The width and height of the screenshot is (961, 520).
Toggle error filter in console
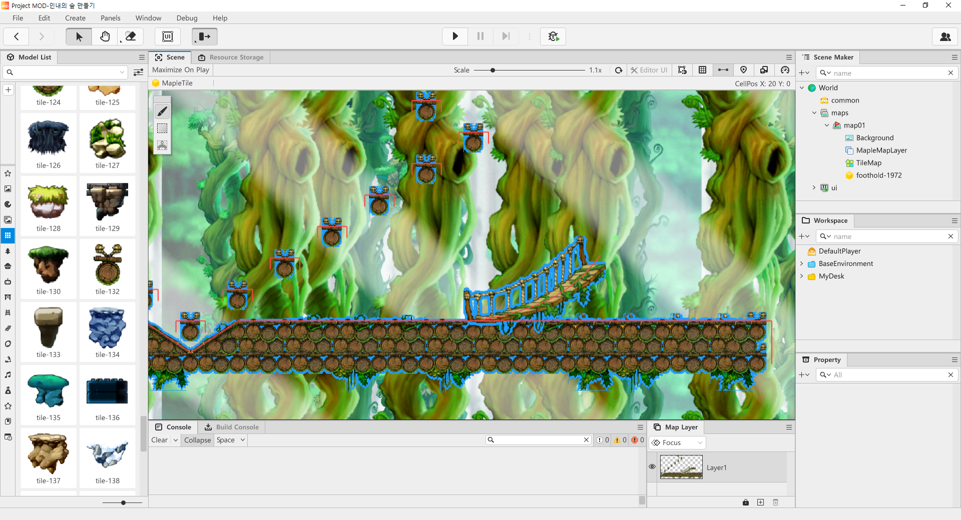[x=638, y=440]
